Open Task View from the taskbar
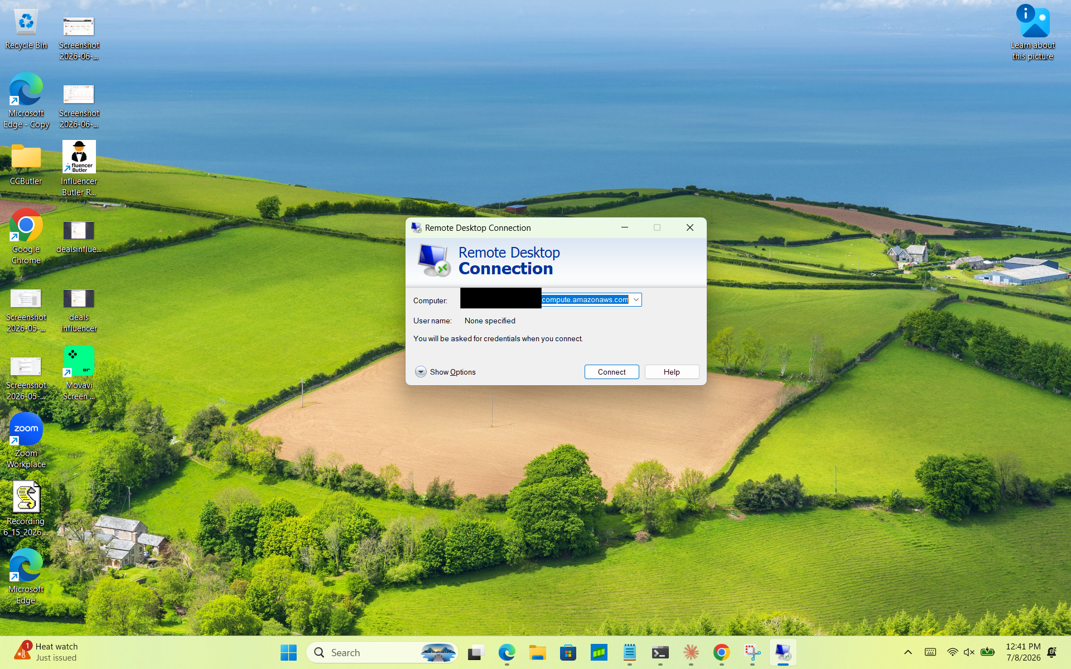Viewport: 1071px width, 669px height. [476, 652]
